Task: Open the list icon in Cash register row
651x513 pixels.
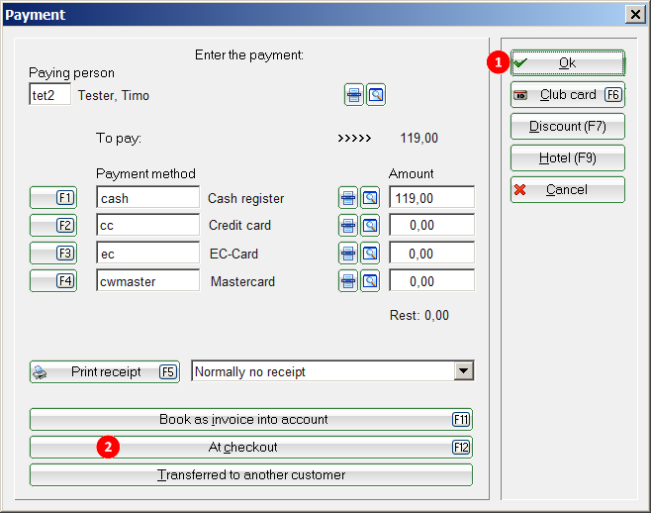Action: (x=348, y=198)
